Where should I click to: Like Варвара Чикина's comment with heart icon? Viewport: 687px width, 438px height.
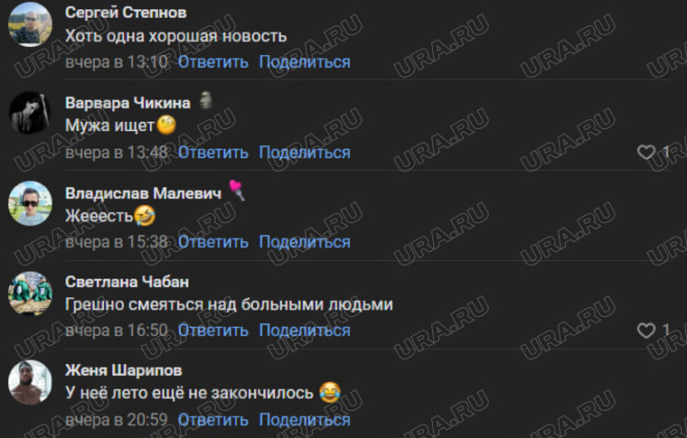(645, 153)
